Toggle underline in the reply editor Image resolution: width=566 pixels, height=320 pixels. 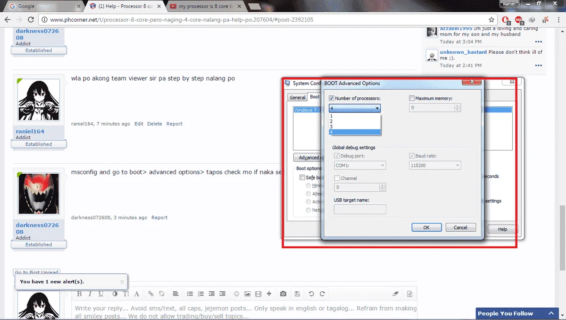[x=101, y=294]
